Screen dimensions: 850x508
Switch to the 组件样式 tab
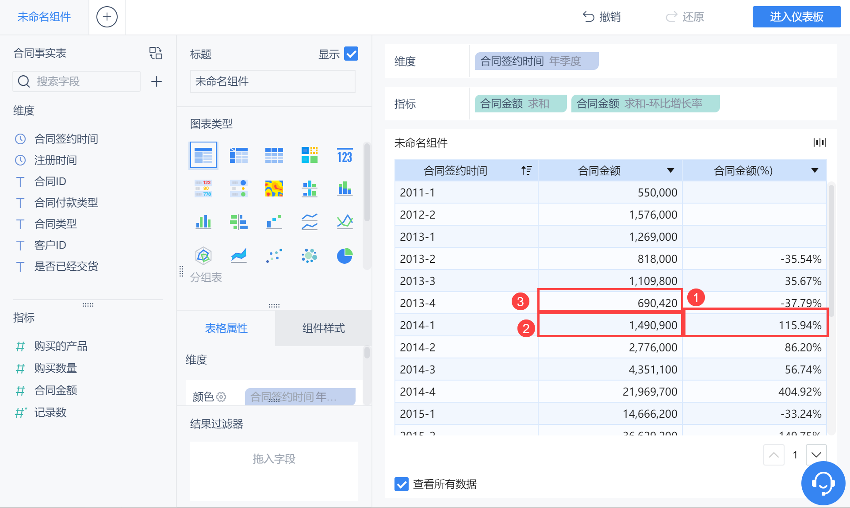(323, 328)
